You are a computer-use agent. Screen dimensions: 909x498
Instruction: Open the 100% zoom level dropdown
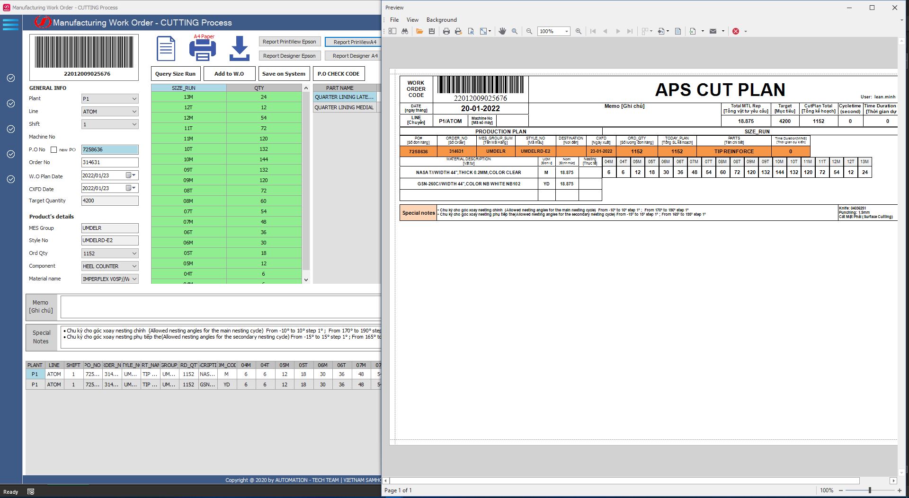tap(567, 32)
